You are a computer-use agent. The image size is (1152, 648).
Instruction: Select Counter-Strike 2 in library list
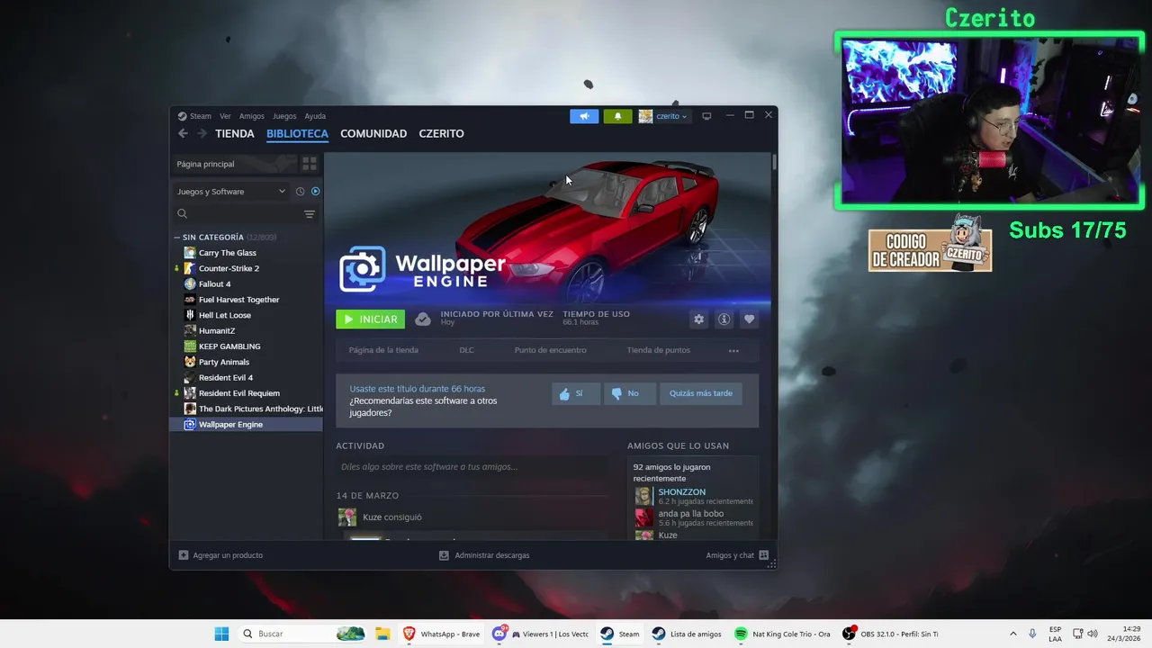pos(247,268)
